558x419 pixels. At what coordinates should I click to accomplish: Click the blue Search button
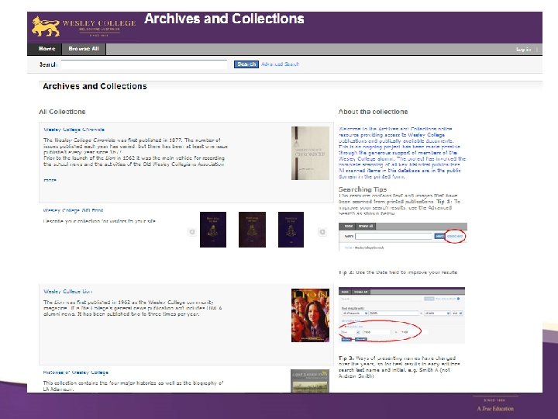click(246, 64)
